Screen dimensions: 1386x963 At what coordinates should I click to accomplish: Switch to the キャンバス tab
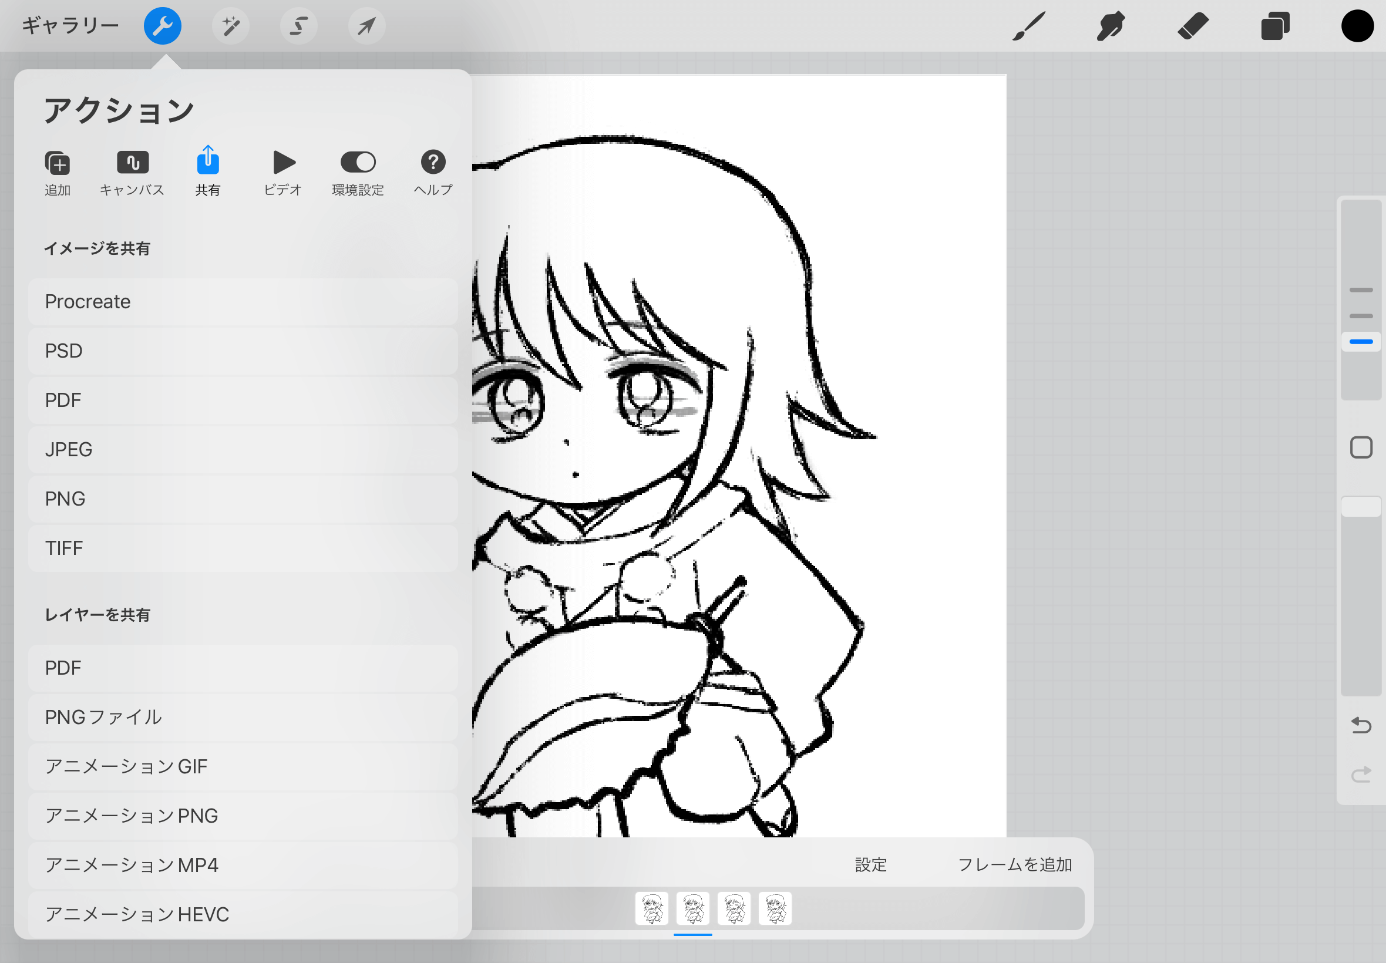132,173
